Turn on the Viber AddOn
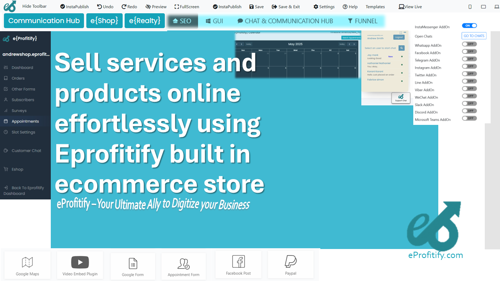This screenshot has width=500, height=281. [x=470, y=89]
